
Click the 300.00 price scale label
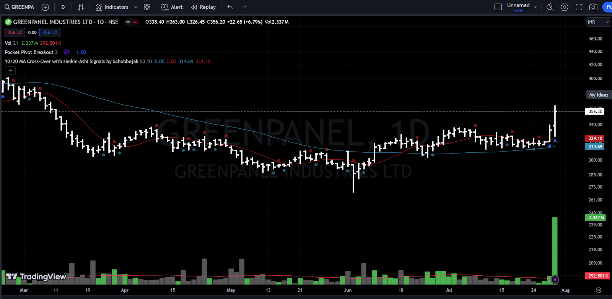click(595, 160)
